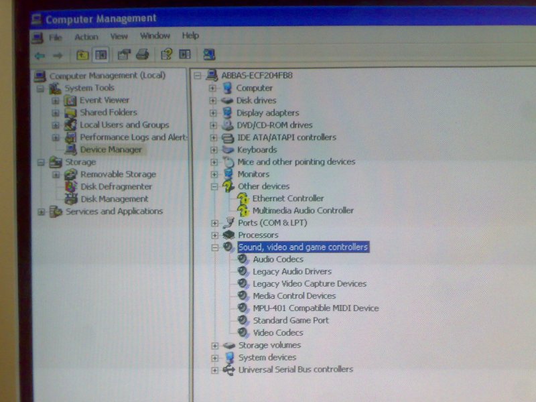Open the Properties toolbar icon

[124, 54]
